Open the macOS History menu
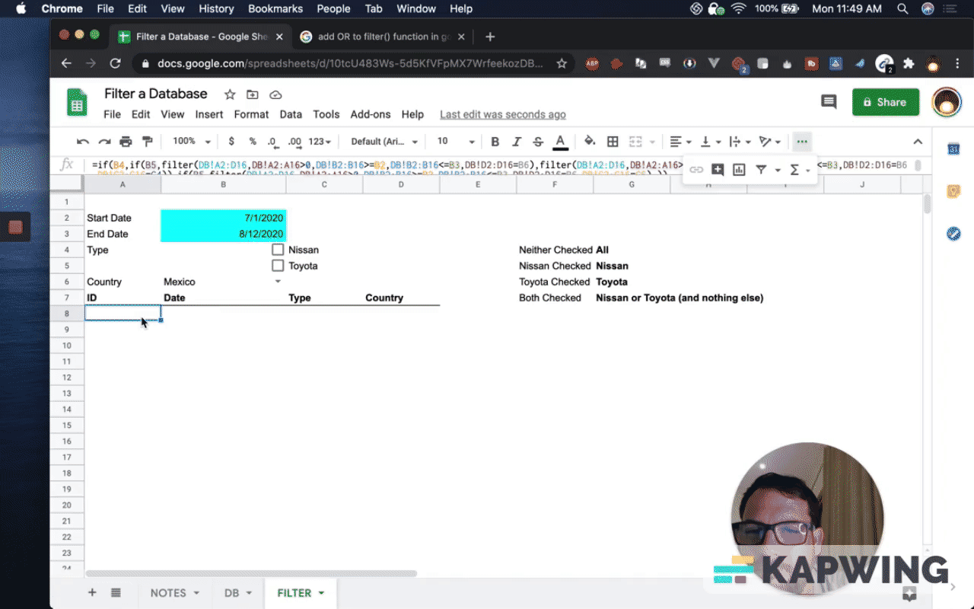 pyautogui.click(x=216, y=9)
